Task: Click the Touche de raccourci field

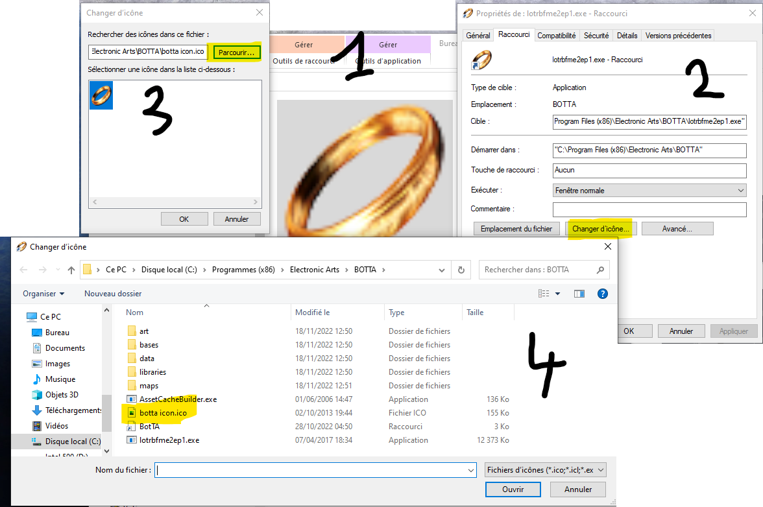Action: (649, 170)
